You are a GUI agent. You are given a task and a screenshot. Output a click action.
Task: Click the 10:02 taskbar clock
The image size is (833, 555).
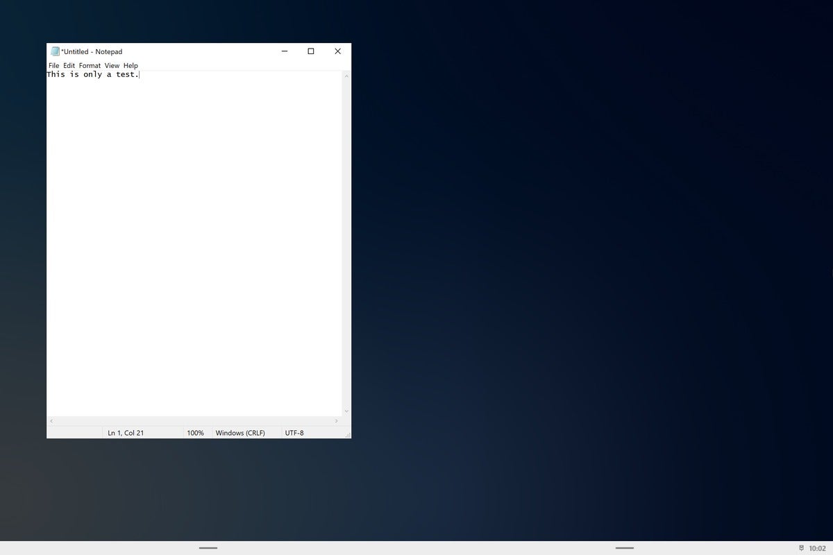click(818, 548)
